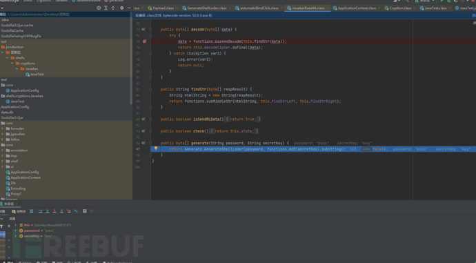Click Step Over debugger icon

click(40, 211)
